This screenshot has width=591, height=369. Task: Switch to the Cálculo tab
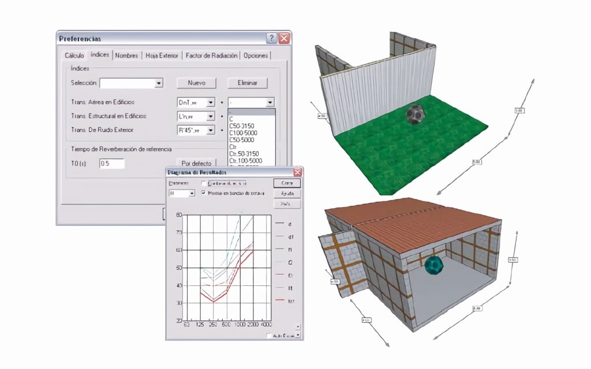coord(74,56)
